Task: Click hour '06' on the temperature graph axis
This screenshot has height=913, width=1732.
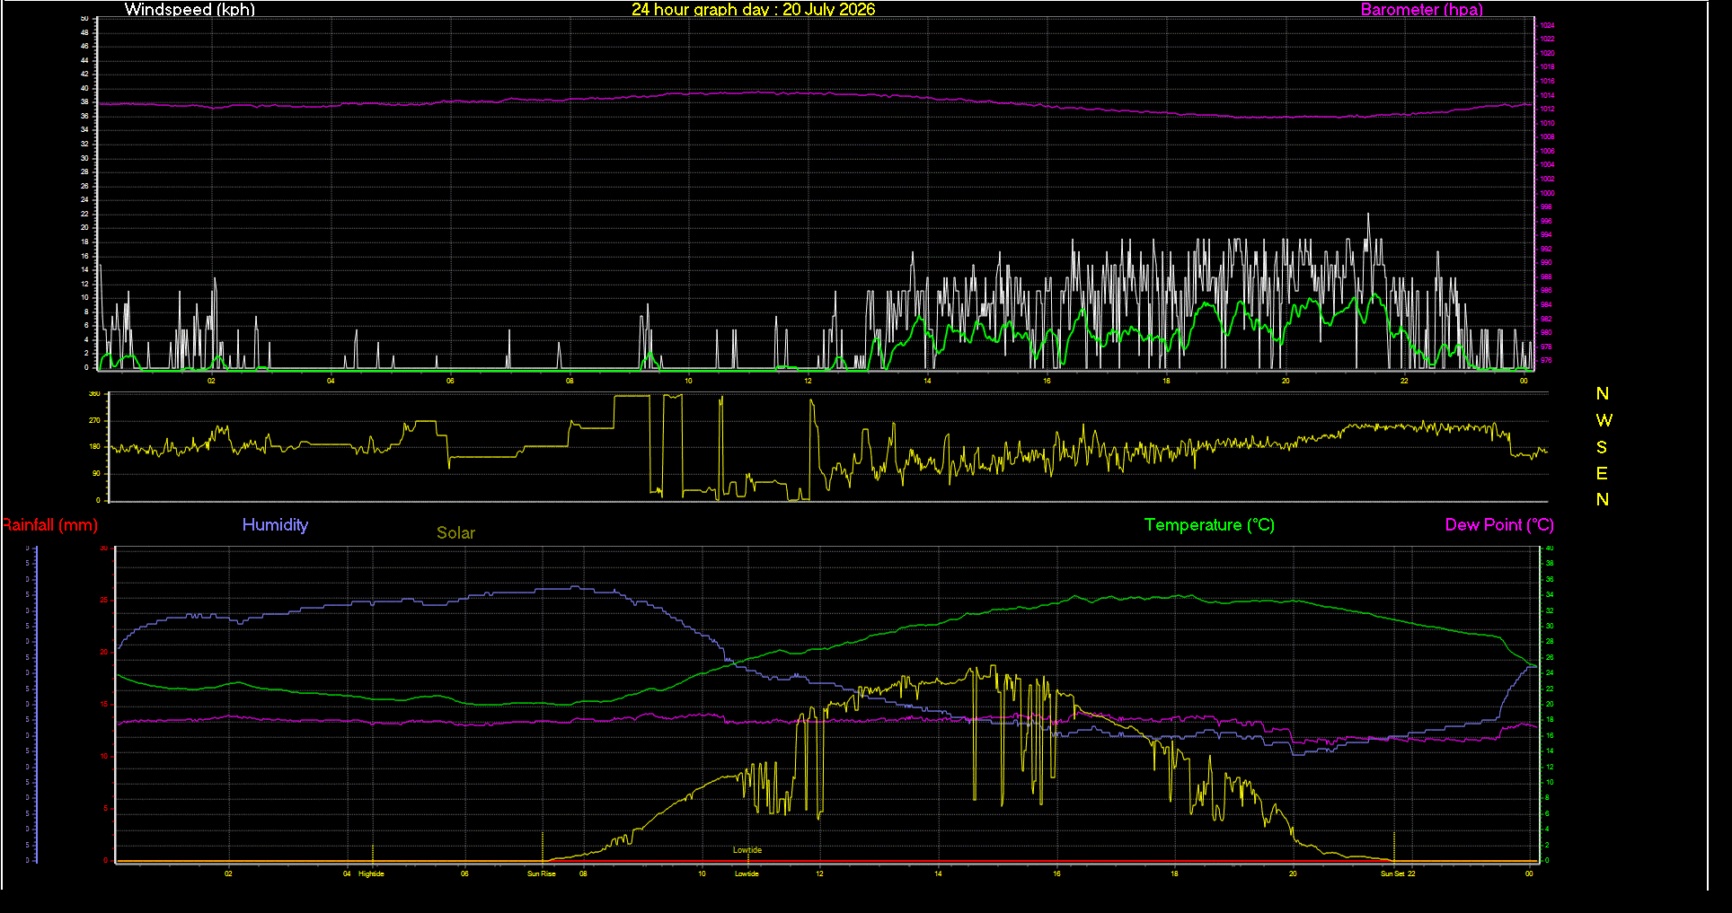Action: coord(464,873)
